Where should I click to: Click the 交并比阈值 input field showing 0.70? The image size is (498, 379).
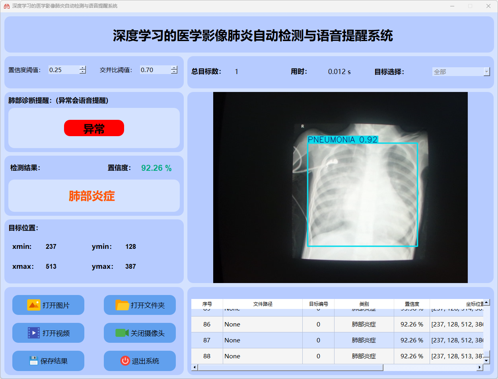[155, 70]
